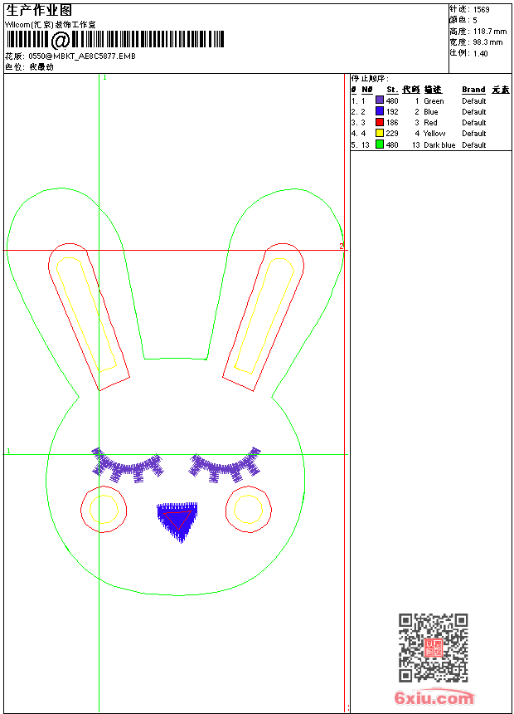Image resolution: width=514 pixels, height=714 pixels.
Task: Click the yellow circle in the left cheek
Action: [104, 509]
